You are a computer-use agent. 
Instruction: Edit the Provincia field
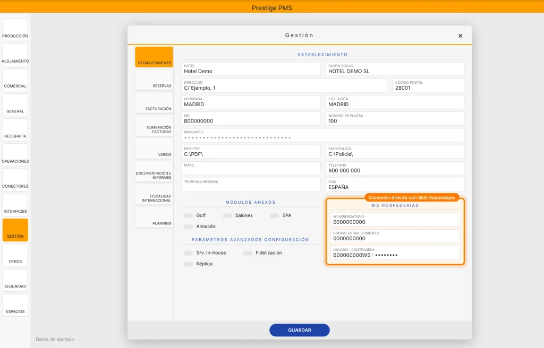click(251, 102)
